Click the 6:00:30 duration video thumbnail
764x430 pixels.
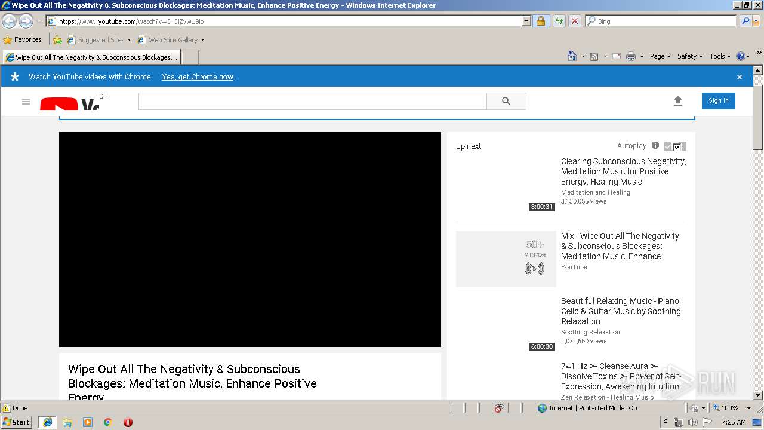point(506,324)
